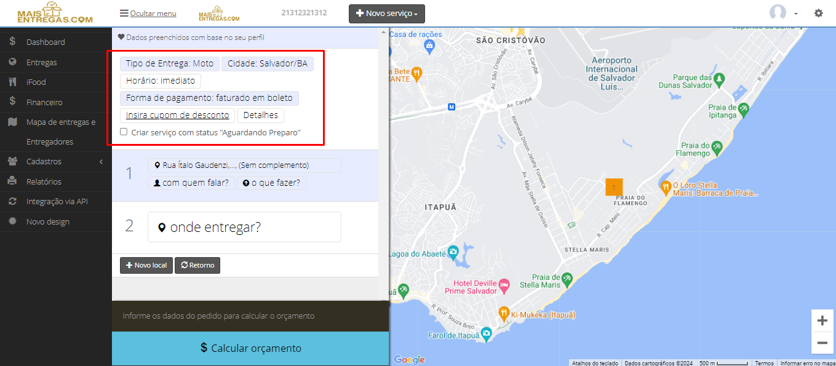
Task: Click the Praia de Ipitanga beach pin
Action: pos(744,109)
